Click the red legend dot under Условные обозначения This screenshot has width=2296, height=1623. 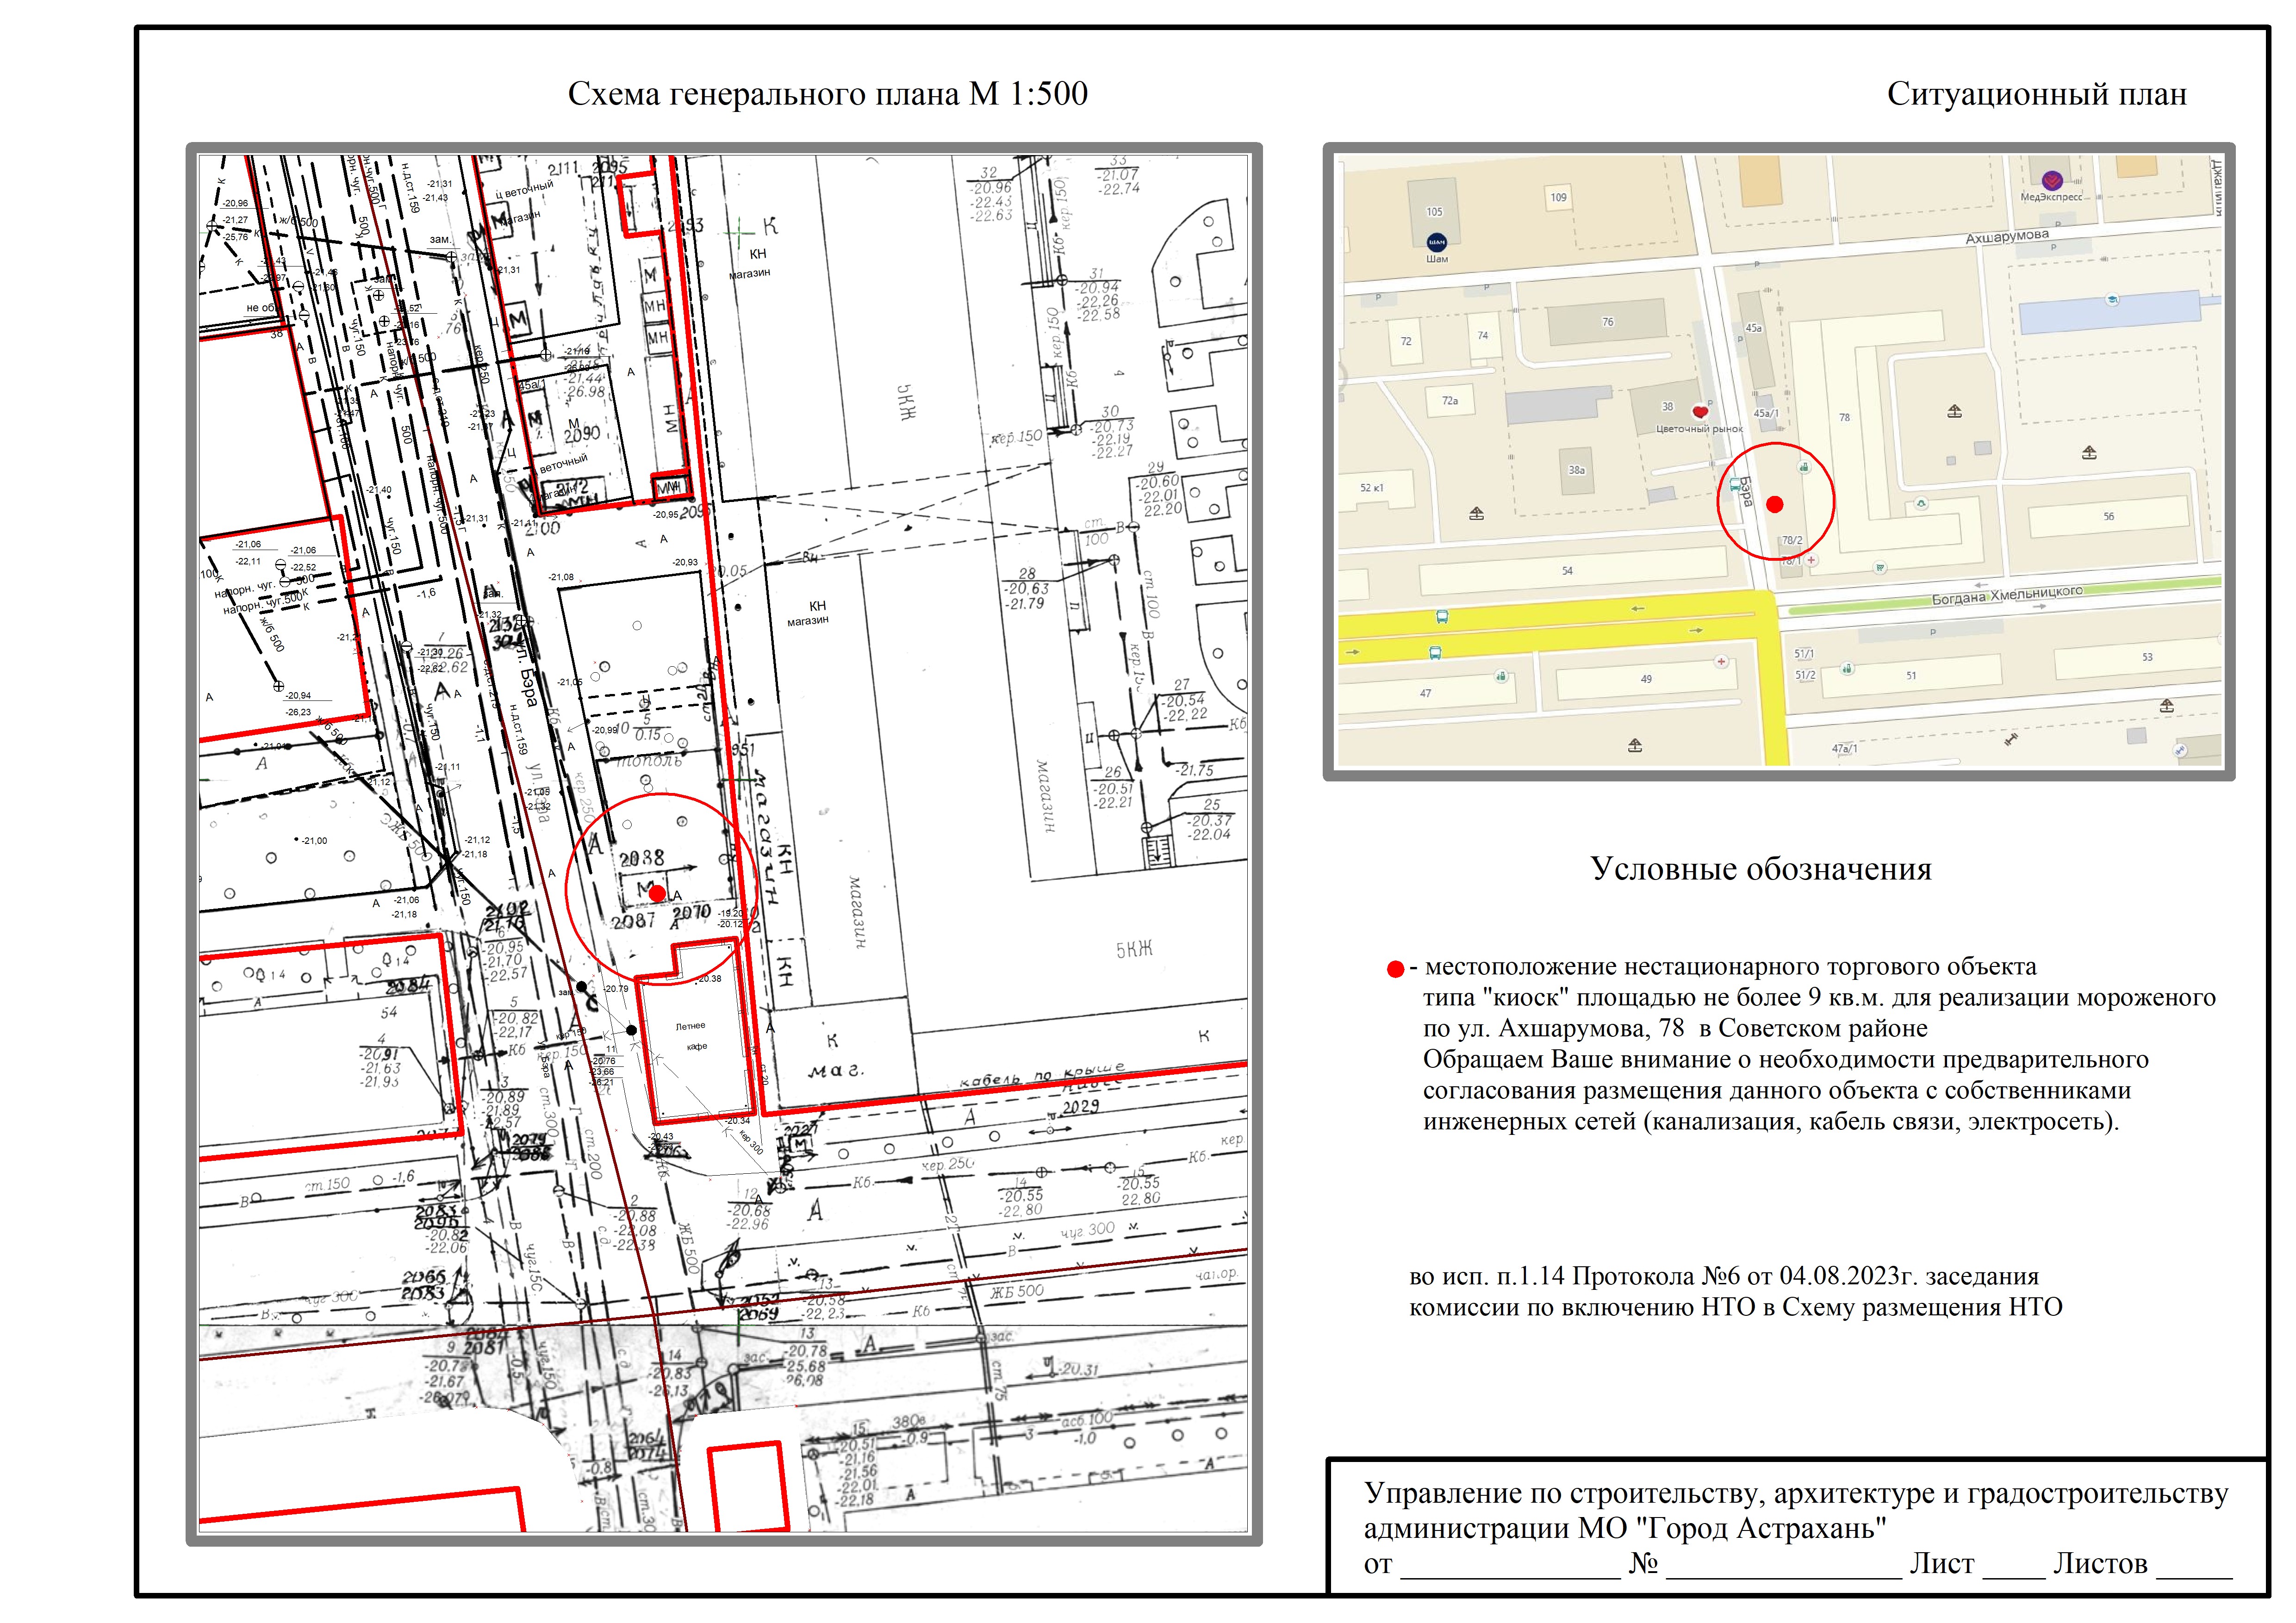pyautogui.click(x=1395, y=969)
